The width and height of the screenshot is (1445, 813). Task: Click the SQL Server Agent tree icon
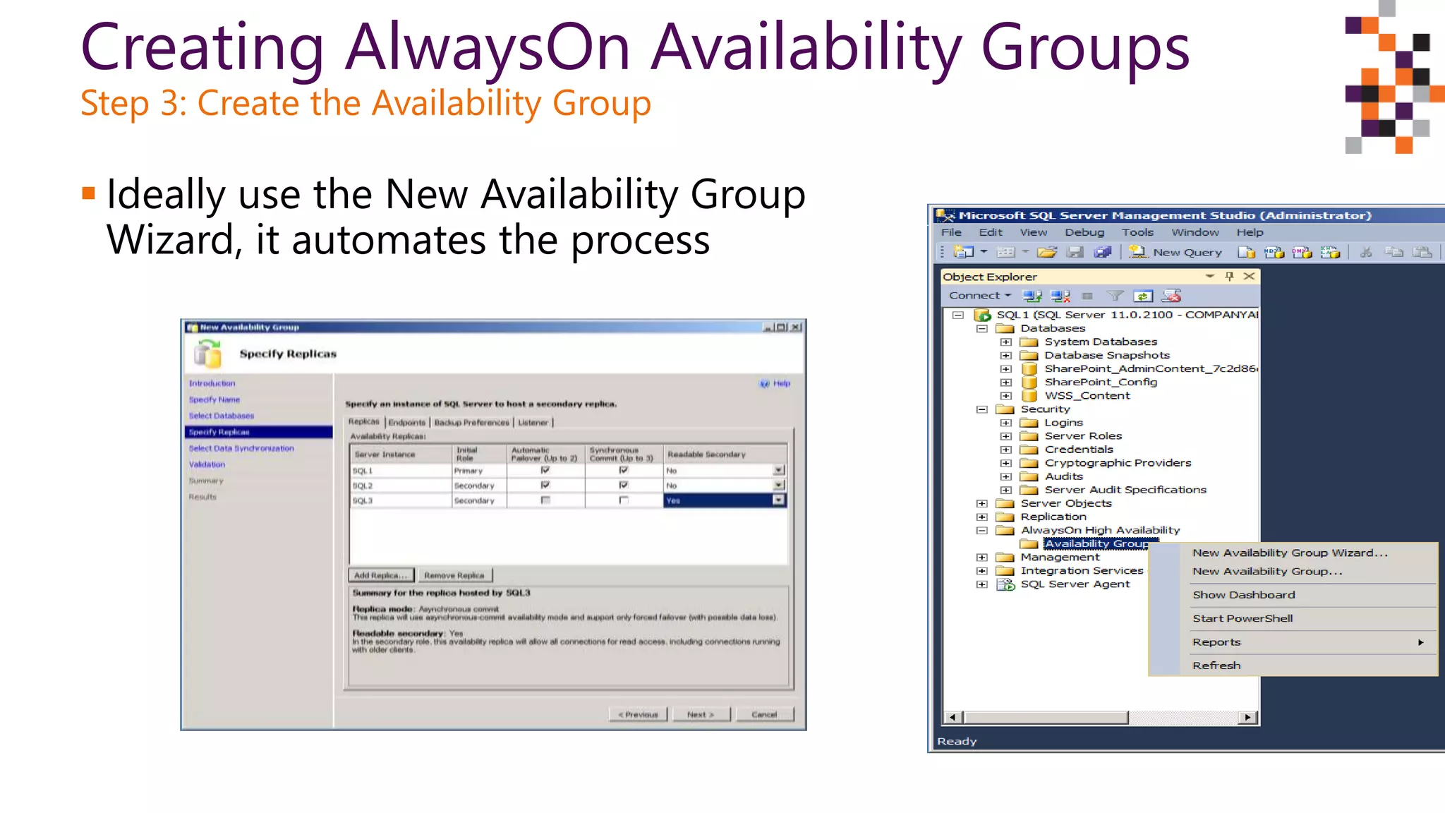coord(1005,584)
